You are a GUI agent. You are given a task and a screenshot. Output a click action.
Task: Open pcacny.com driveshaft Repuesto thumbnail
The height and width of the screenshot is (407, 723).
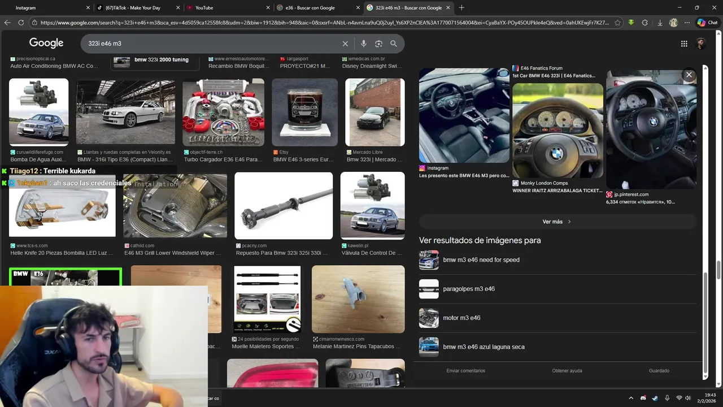coord(284,206)
